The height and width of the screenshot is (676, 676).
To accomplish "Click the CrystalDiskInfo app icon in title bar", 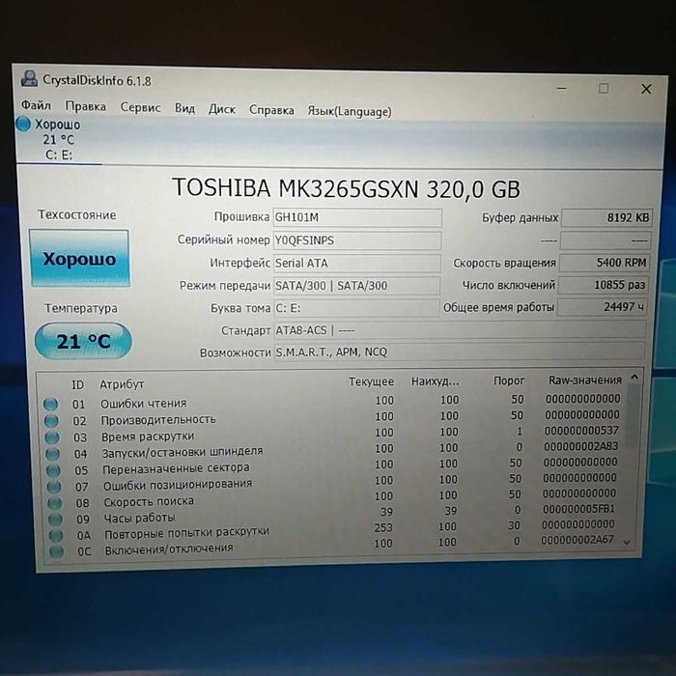I will point(29,79).
